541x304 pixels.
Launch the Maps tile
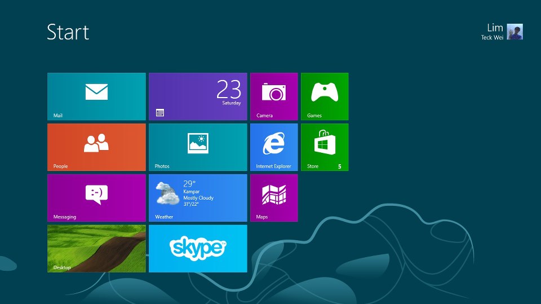pos(274,198)
